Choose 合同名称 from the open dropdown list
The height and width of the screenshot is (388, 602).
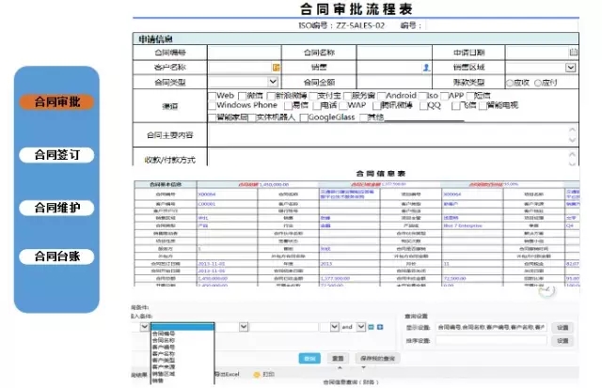[x=164, y=340]
